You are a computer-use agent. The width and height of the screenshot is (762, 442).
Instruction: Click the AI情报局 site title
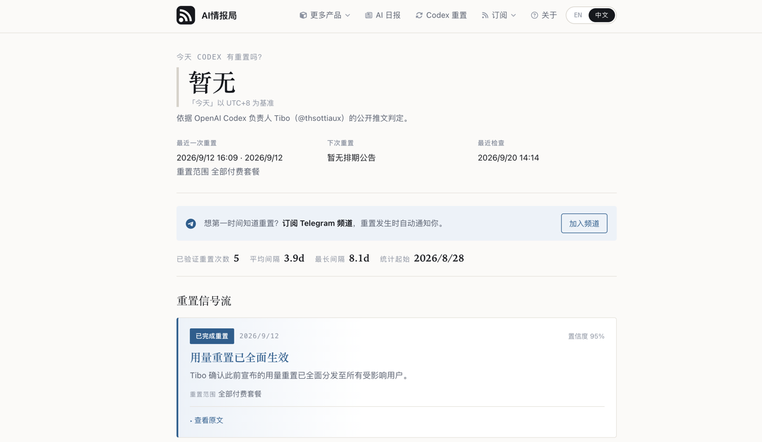tap(219, 15)
